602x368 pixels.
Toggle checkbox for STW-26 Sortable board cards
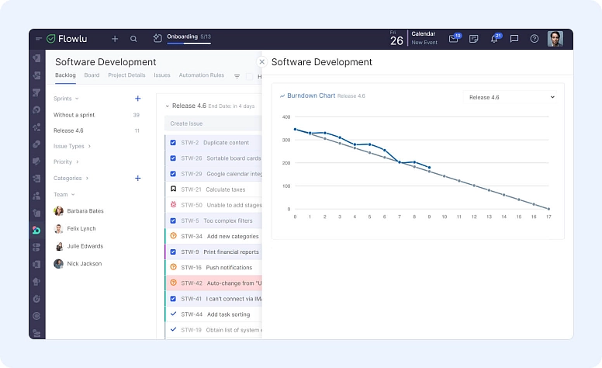tap(173, 158)
